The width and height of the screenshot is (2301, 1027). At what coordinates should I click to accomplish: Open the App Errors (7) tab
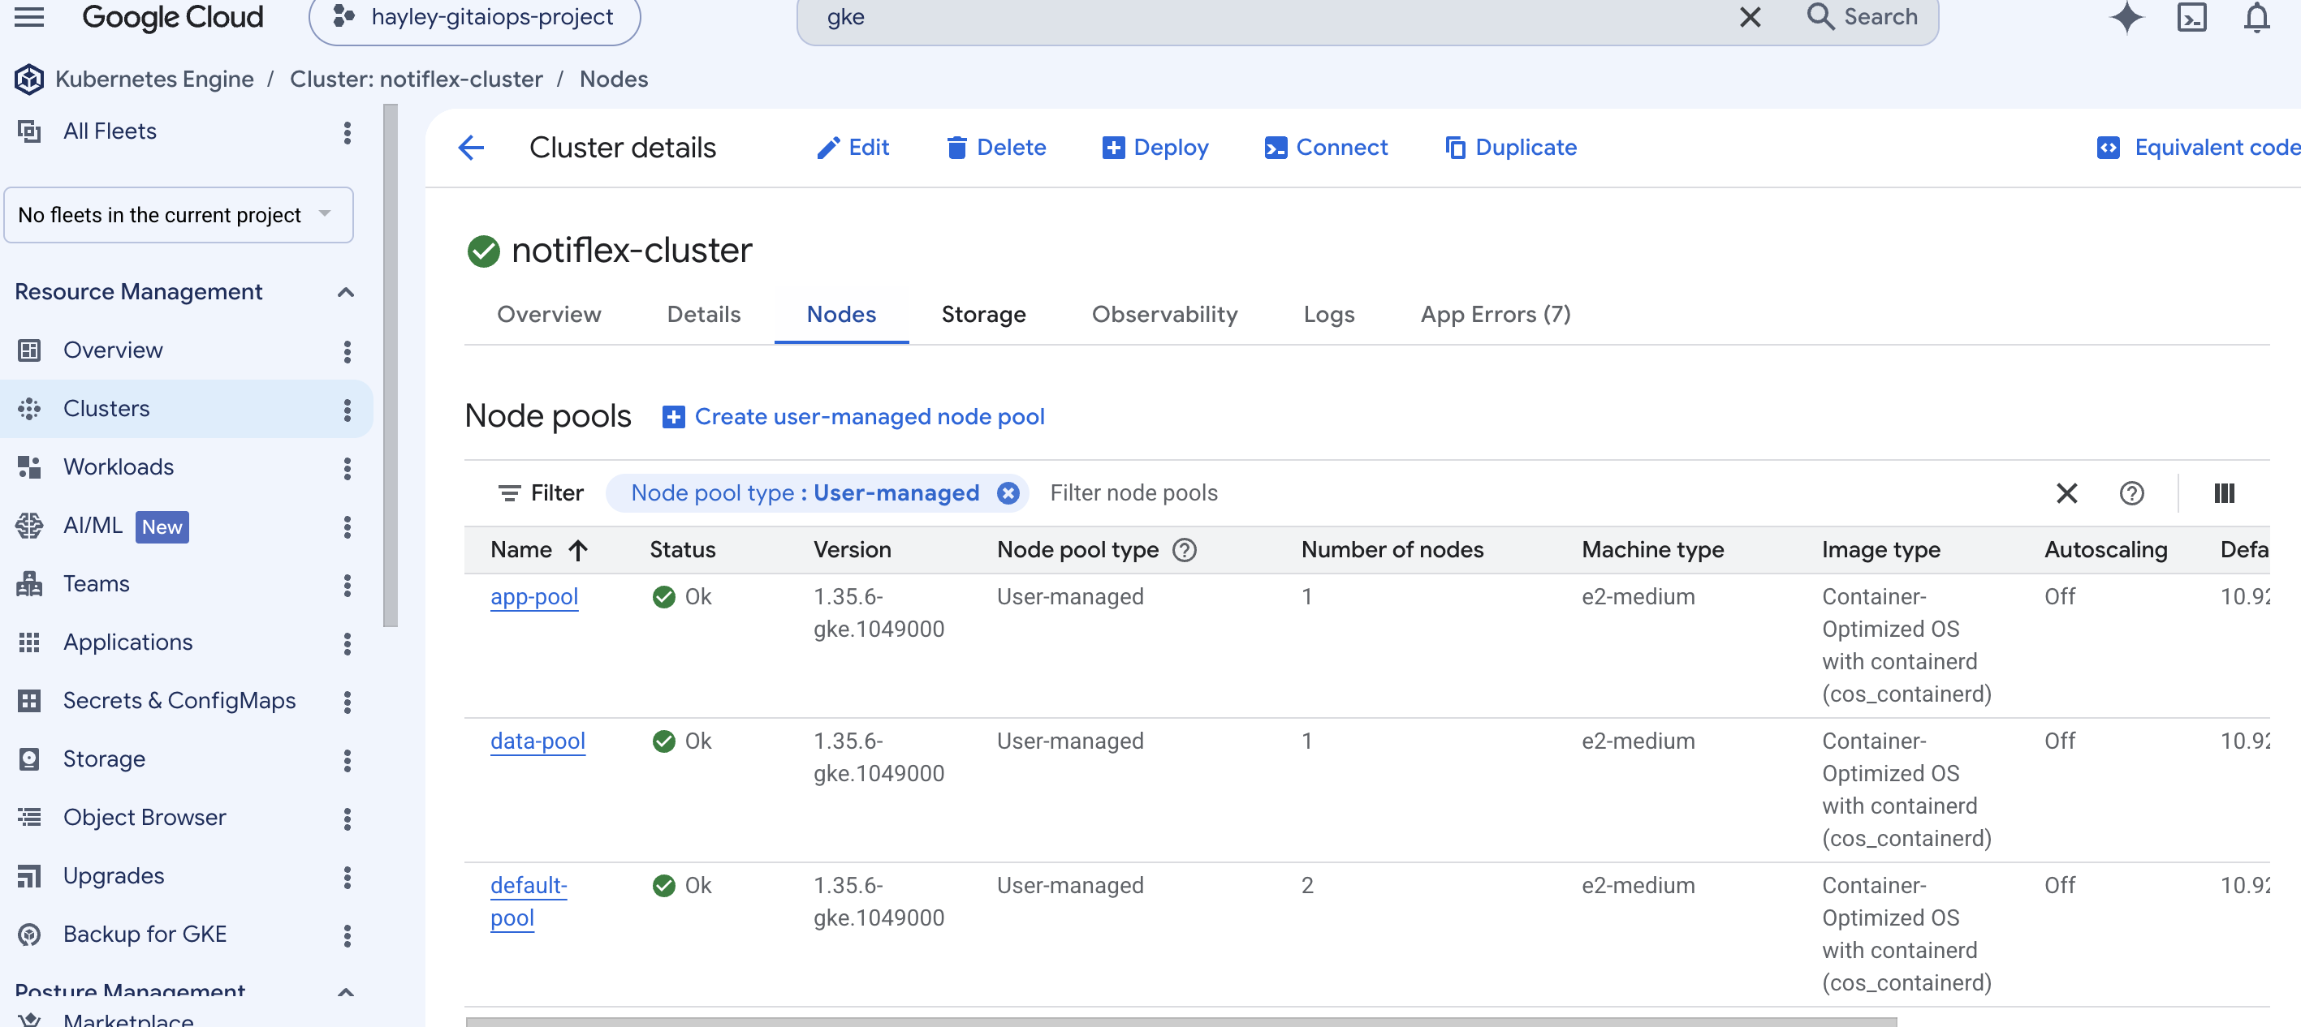[x=1496, y=314]
